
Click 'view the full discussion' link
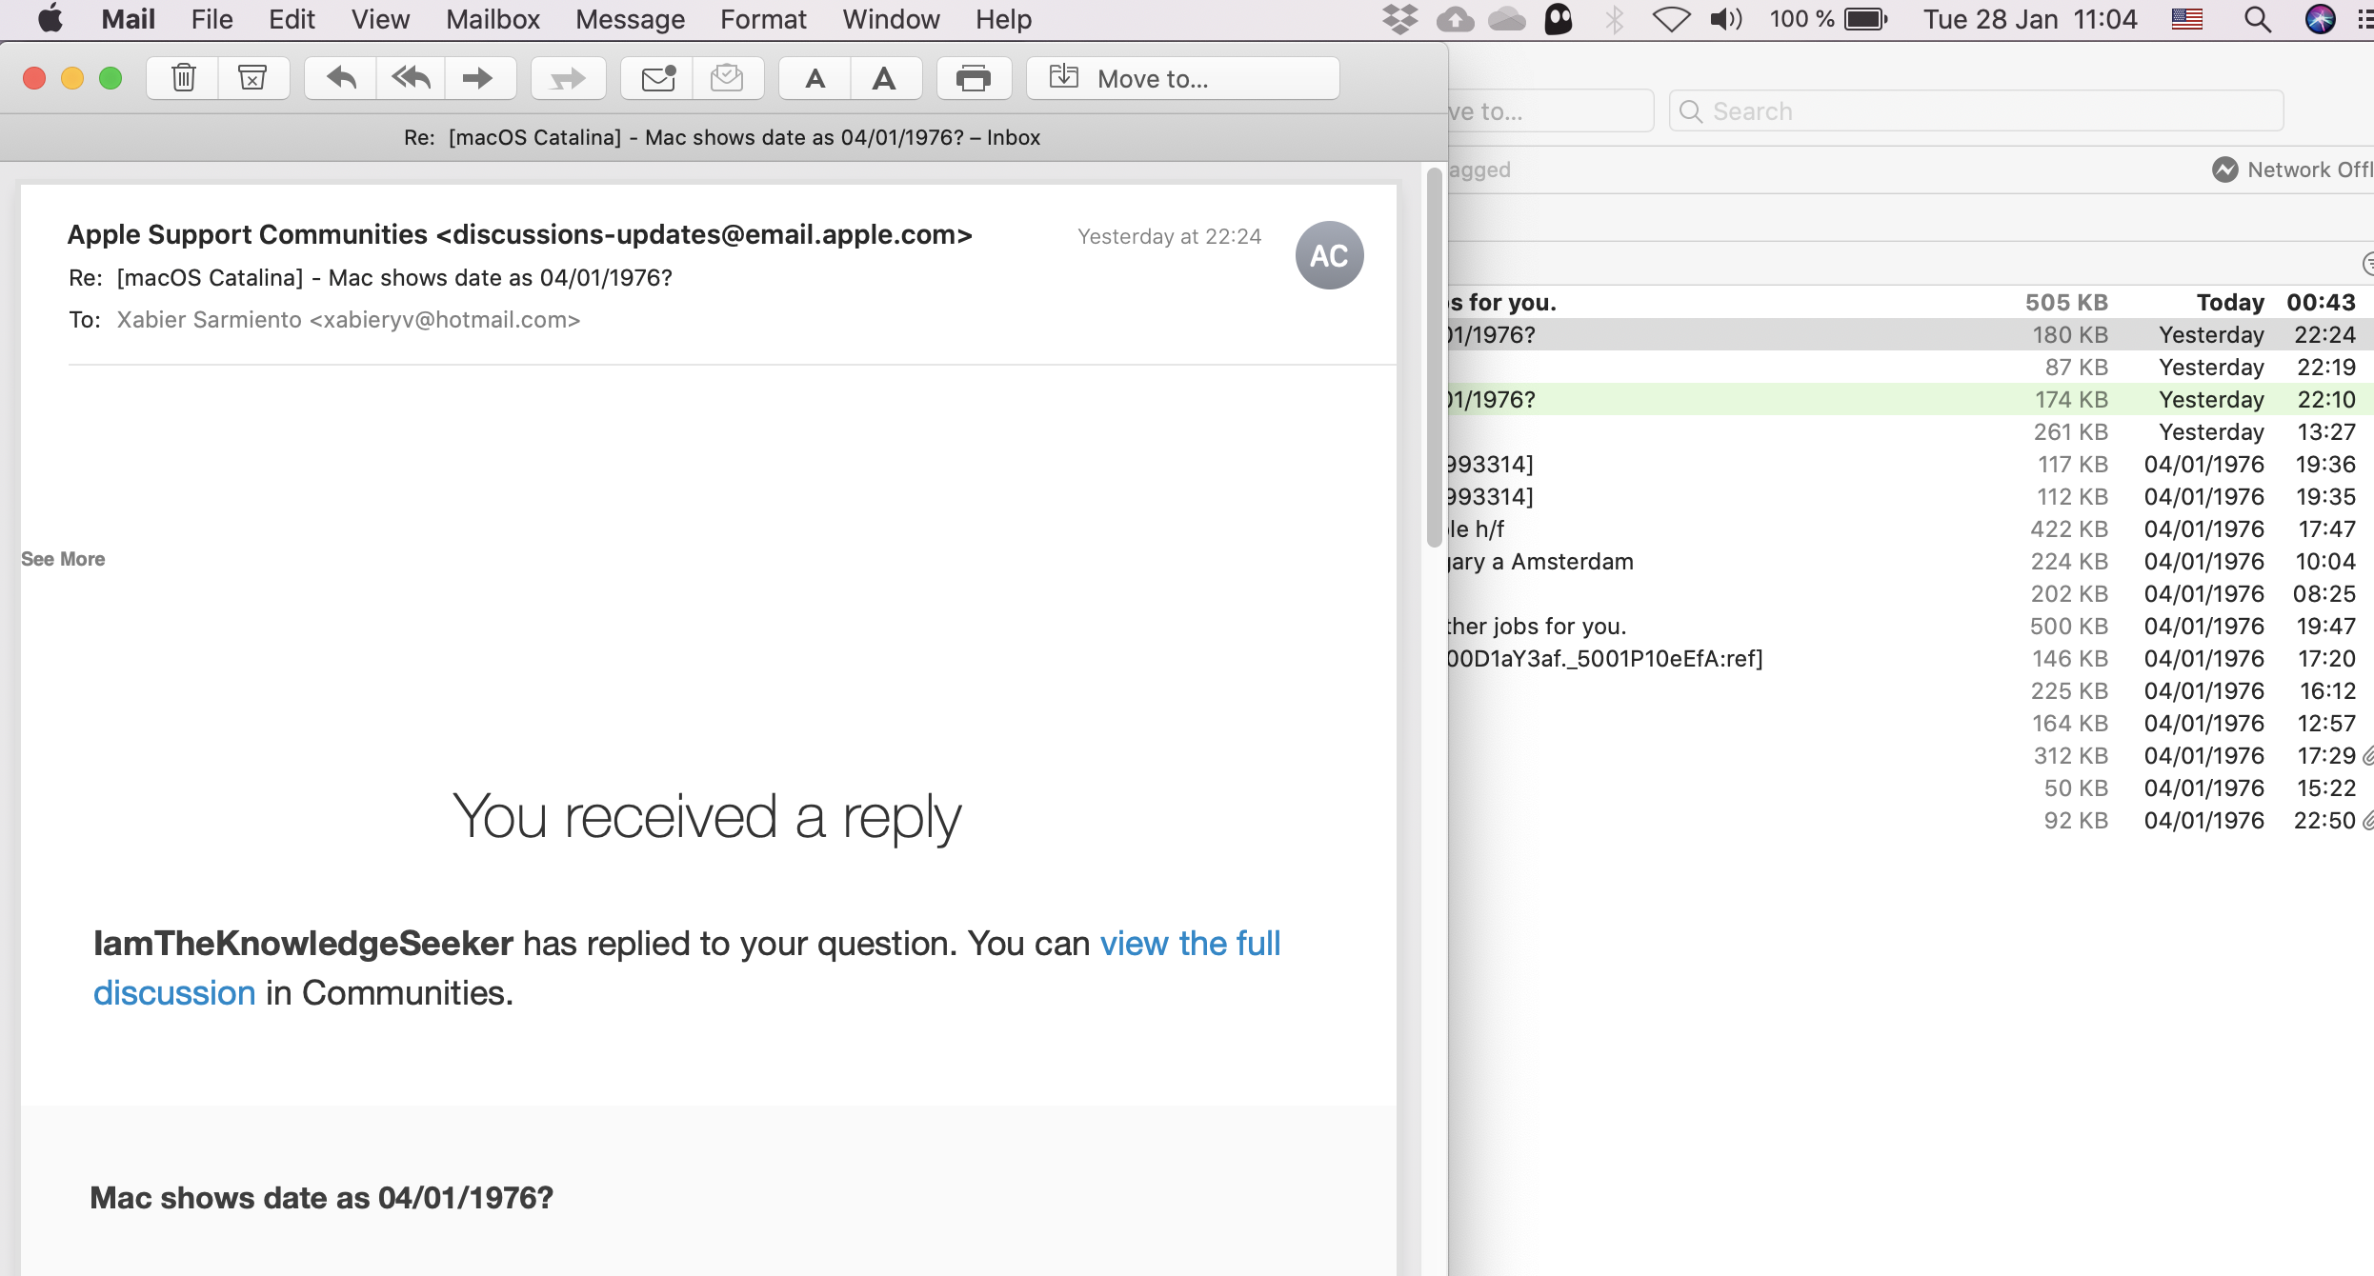pyautogui.click(x=688, y=967)
